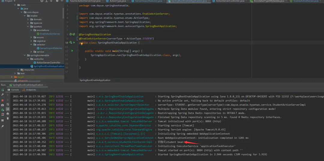Click the project tree vertical scrollbar

pos(63,14)
